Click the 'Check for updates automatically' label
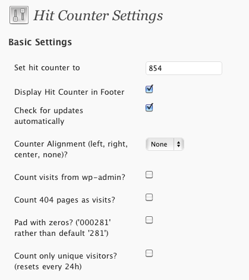 coord(49,116)
